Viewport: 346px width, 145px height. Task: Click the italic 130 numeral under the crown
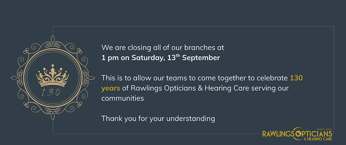[51, 92]
